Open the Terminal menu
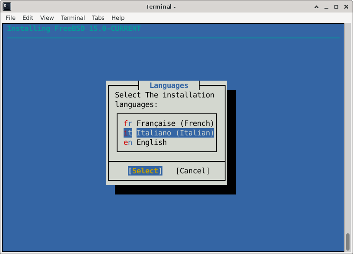This screenshot has width=353, height=254. pyautogui.click(x=73, y=18)
